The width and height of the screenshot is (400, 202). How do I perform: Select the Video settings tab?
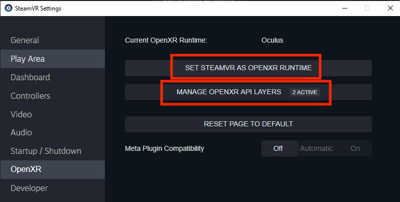click(52, 114)
